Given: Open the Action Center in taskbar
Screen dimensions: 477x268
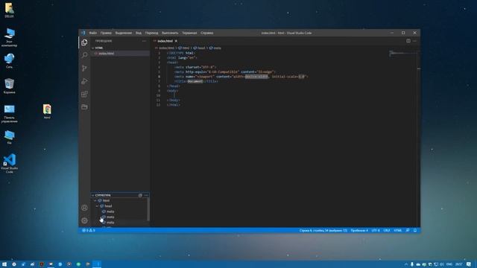Looking at the screenshot, I should tap(469, 264).
